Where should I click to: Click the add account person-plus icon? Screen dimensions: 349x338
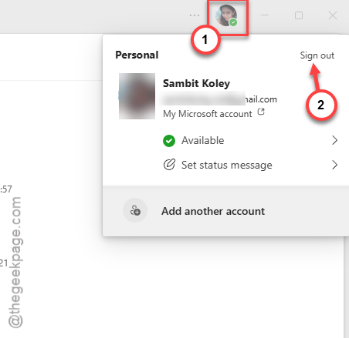click(135, 210)
